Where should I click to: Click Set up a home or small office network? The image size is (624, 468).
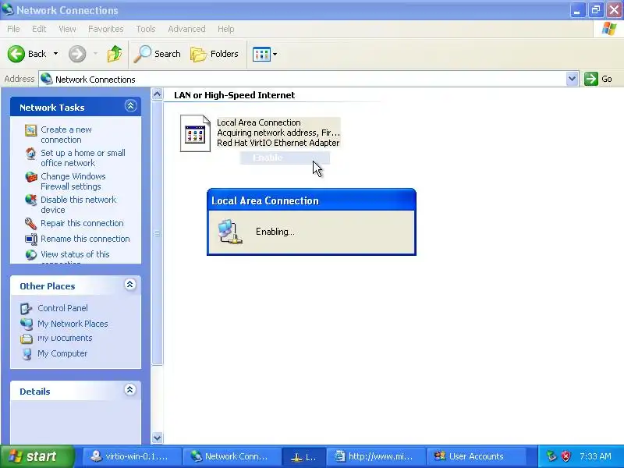point(83,158)
